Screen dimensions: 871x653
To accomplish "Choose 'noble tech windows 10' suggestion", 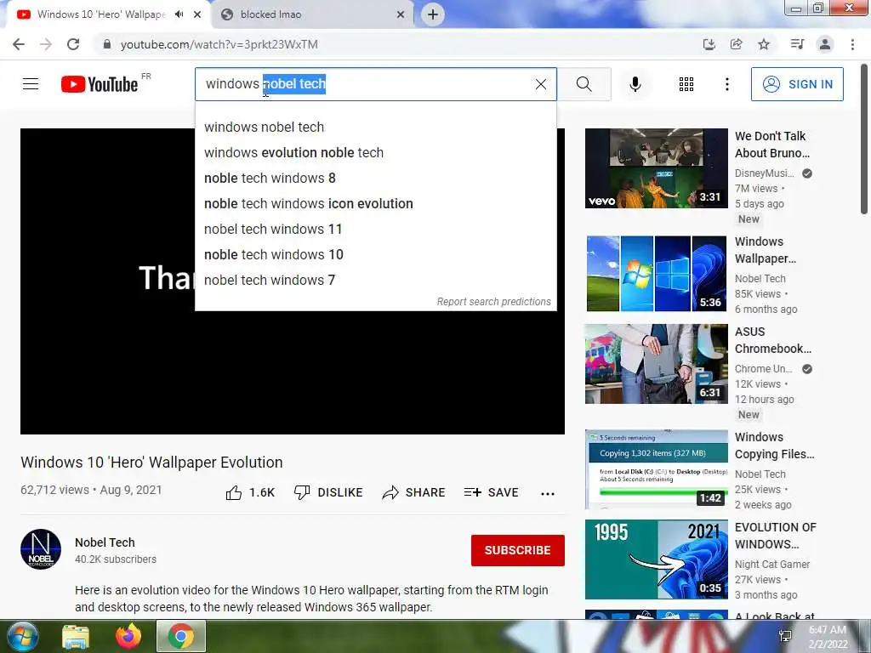I will tap(376, 255).
